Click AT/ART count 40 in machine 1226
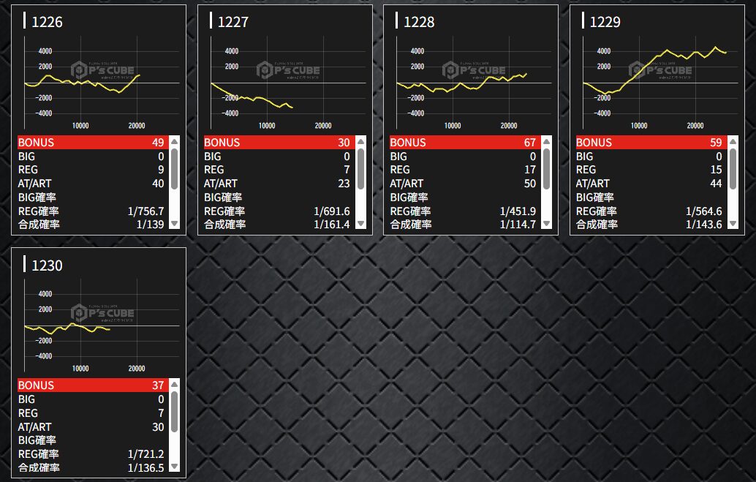 [158, 184]
